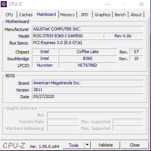This screenshot has width=151, height=151.
Task: Select the Memory tab
Action: click(67, 15)
